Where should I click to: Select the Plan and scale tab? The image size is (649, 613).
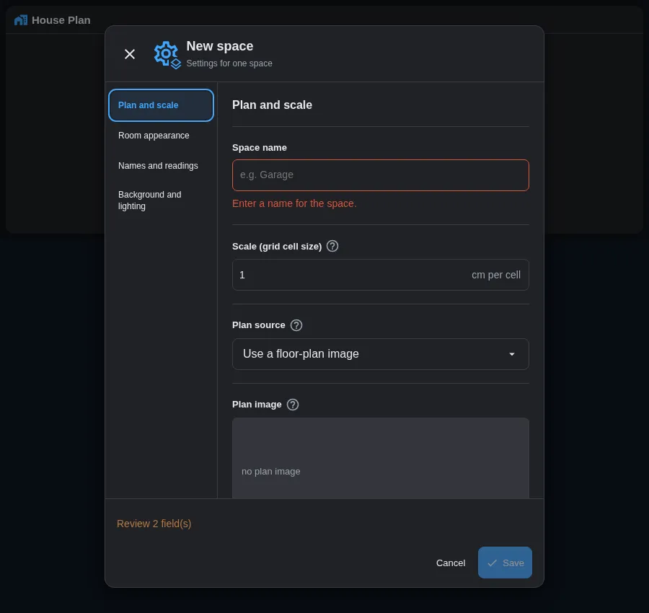[x=161, y=105]
